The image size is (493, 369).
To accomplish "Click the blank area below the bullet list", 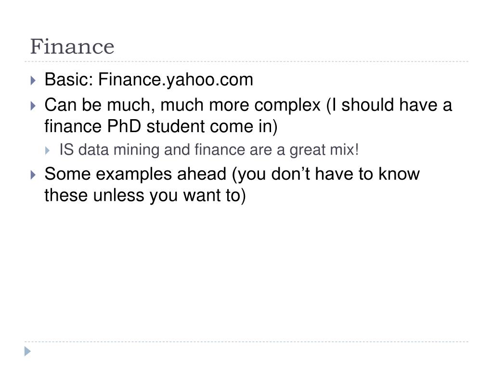I will 246,273.
